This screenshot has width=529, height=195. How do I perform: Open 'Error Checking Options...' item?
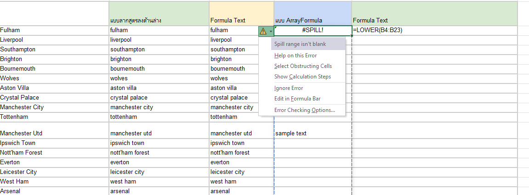(304, 110)
